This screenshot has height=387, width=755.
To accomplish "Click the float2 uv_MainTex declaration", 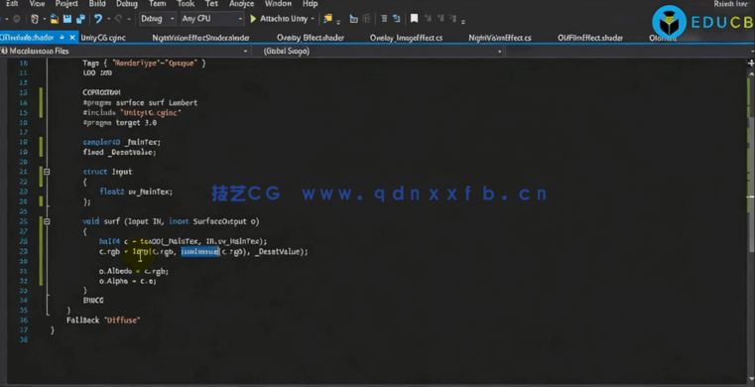I will point(136,192).
